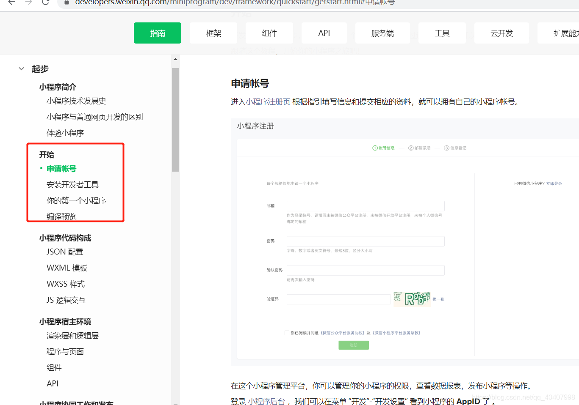The image size is (579, 405).
Task: Collapse the 起步 section chevron
Action: [21, 68]
